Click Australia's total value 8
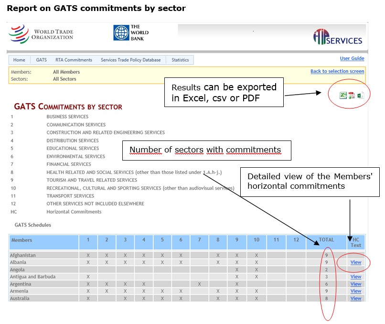The width and height of the screenshot is (385, 324). pos(326,299)
